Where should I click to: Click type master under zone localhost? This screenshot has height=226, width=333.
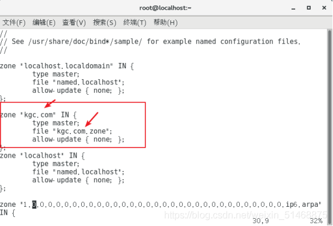pyautogui.click(x=56, y=164)
